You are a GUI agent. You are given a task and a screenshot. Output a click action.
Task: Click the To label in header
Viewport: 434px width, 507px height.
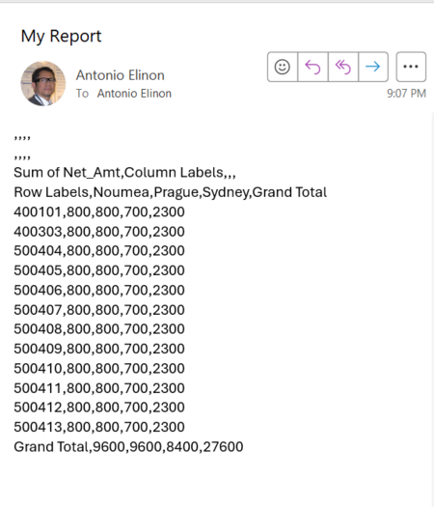[82, 94]
